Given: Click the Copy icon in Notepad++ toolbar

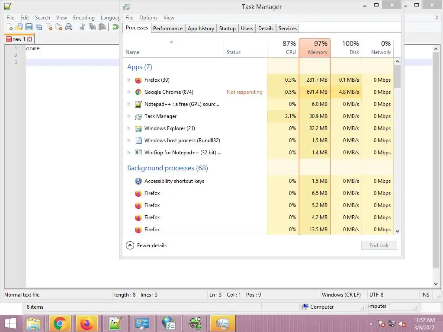Looking at the screenshot, I should (x=92, y=27).
